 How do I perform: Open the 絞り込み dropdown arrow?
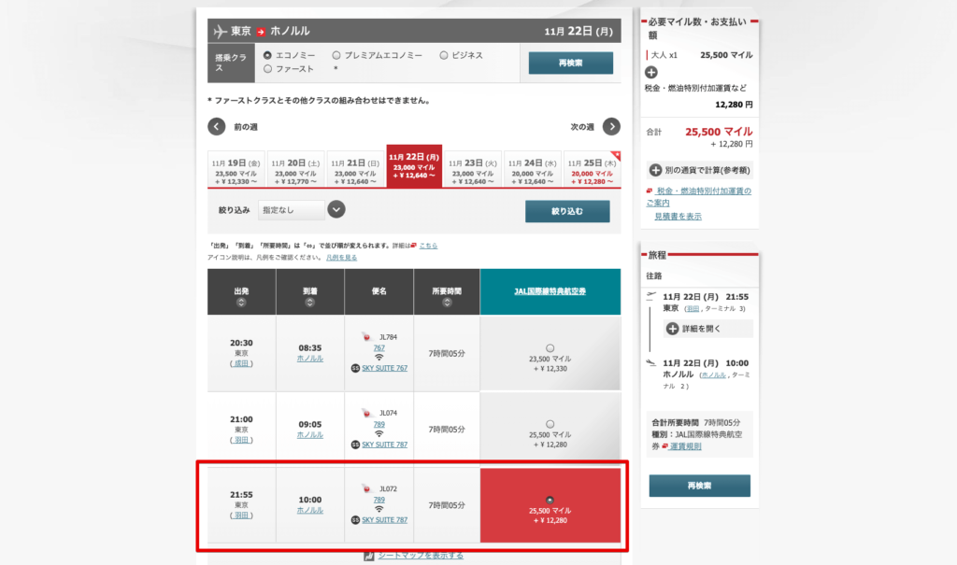point(336,209)
